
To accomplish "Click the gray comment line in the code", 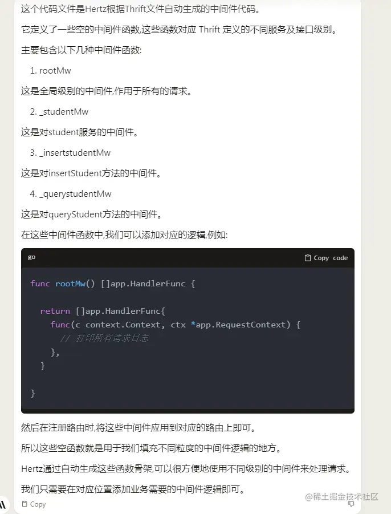I will coord(104,338).
